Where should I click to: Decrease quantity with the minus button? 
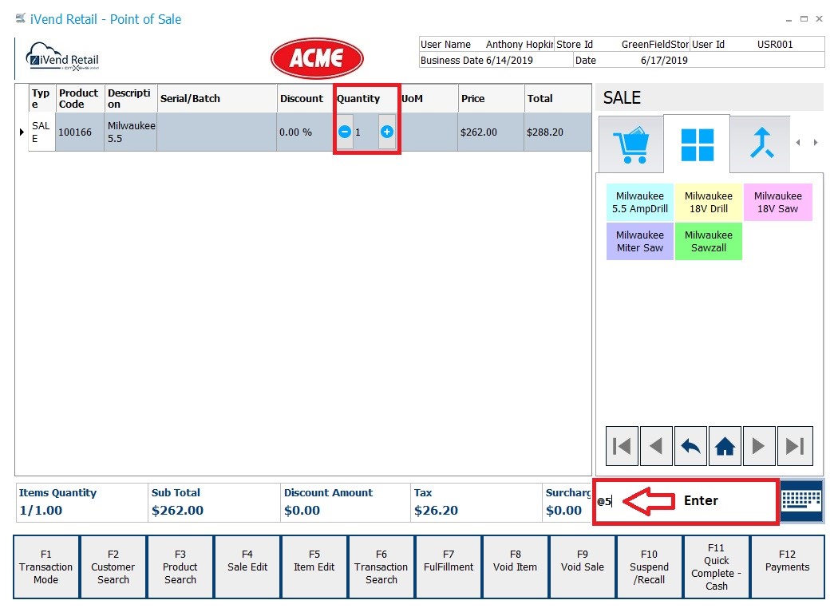345,132
